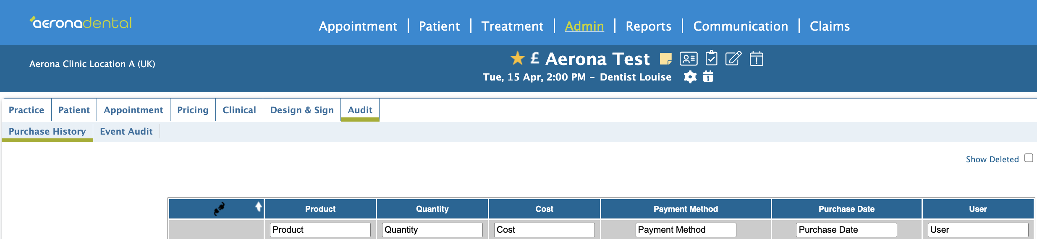Screen dimensions: 1037x239
Task: Click the solid calendar alert icon
Action: click(708, 77)
